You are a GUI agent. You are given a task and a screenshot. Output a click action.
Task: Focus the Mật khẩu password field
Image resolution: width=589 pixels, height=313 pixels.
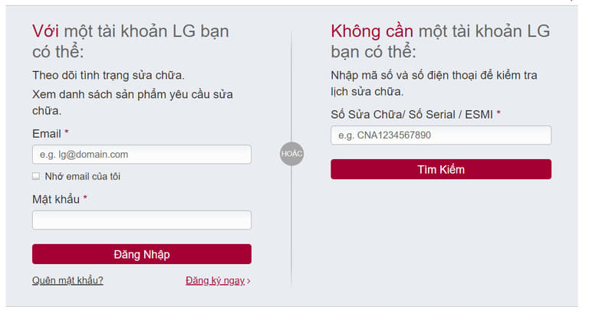(x=141, y=220)
